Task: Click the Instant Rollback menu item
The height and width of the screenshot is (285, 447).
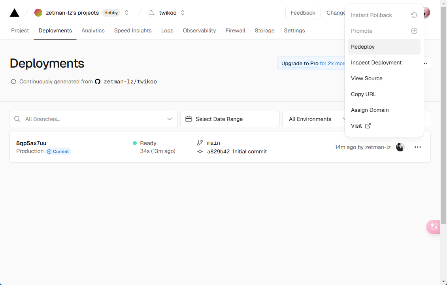Action: tap(384, 15)
